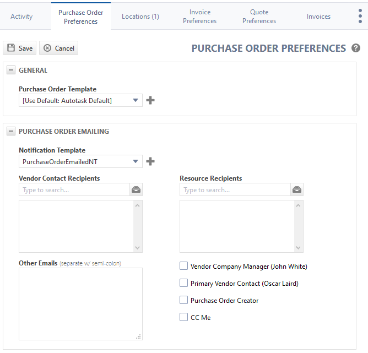This screenshot has width=368, height=353.
Task: Add new Notification Template plus icon
Action: click(150, 161)
